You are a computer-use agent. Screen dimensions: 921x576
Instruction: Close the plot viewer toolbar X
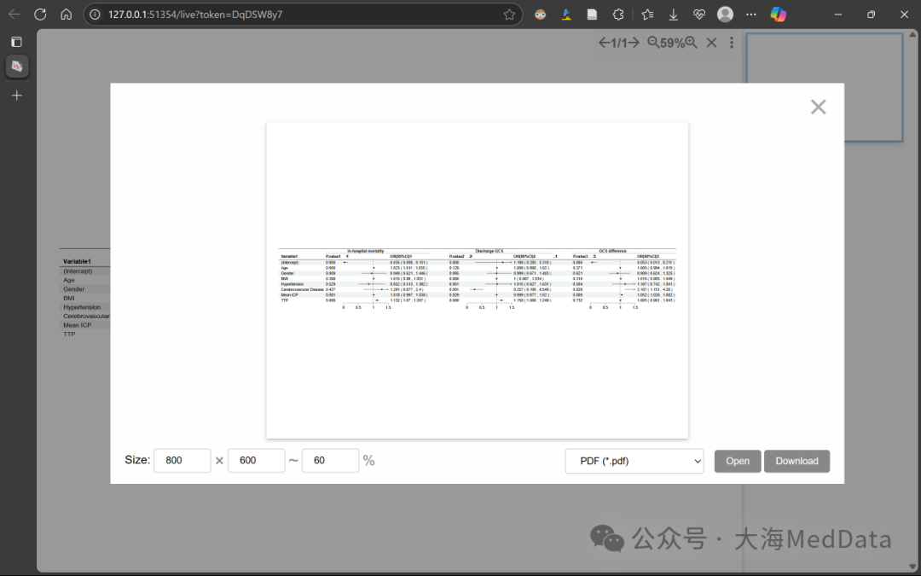711,43
